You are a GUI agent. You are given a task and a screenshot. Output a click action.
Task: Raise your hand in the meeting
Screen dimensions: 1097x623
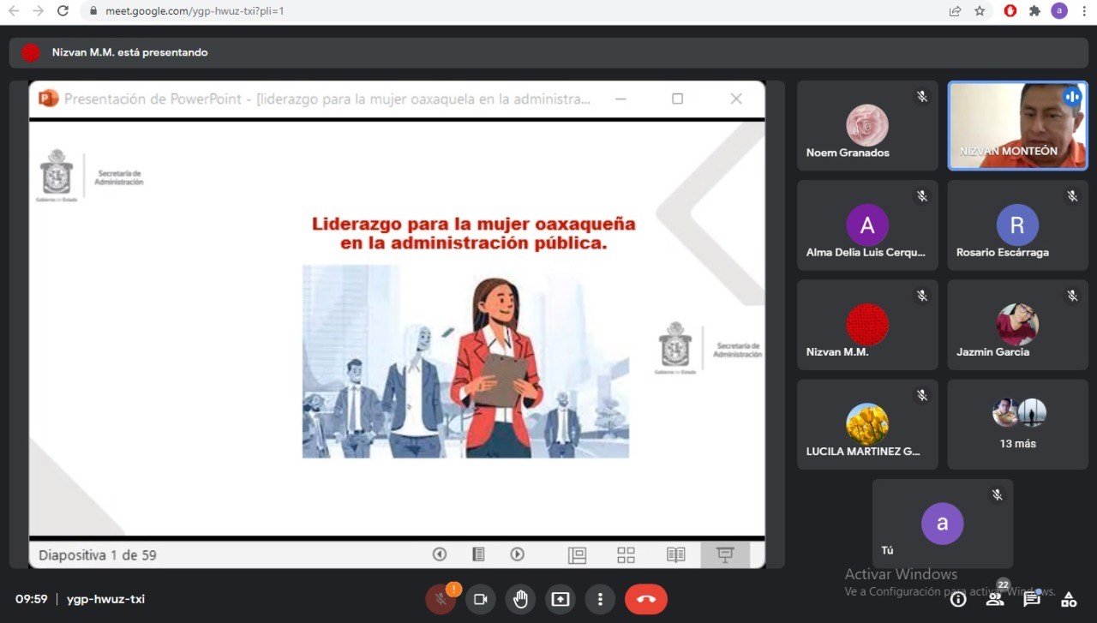(x=520, y=599)
